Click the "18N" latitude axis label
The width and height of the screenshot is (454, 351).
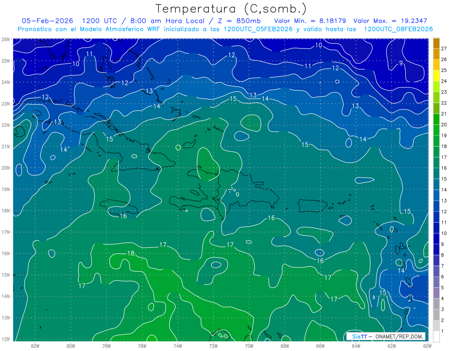(x=5, y=211)
